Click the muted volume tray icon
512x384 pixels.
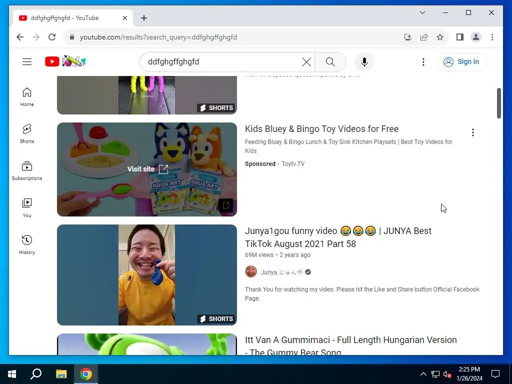pyautogui.click(x=447, y=374)
